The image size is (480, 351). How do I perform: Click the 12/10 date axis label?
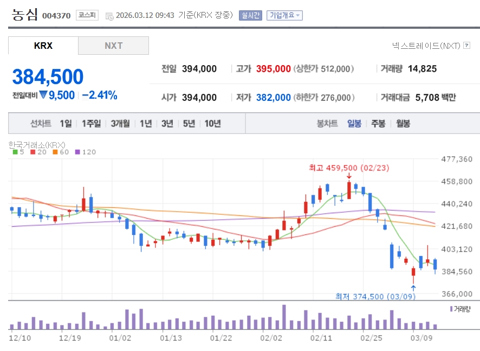point(20,338)
